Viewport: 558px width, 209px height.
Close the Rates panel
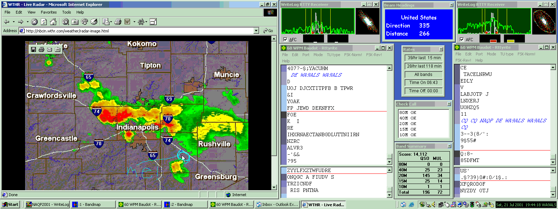point(441,49)
